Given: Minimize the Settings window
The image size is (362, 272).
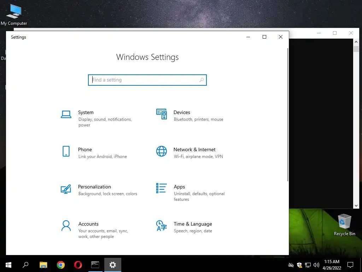Looking at the screenshot, I should point(248,37).
